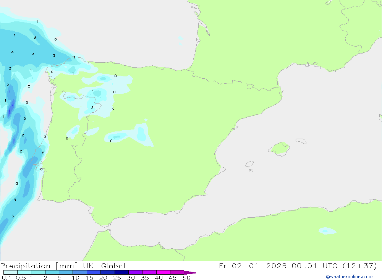Pick the 10–15 mm blue legend swatch
Image resolution: width=382 pixels, height=280 pixels.
pyautogui.click(x=80, y=272)
